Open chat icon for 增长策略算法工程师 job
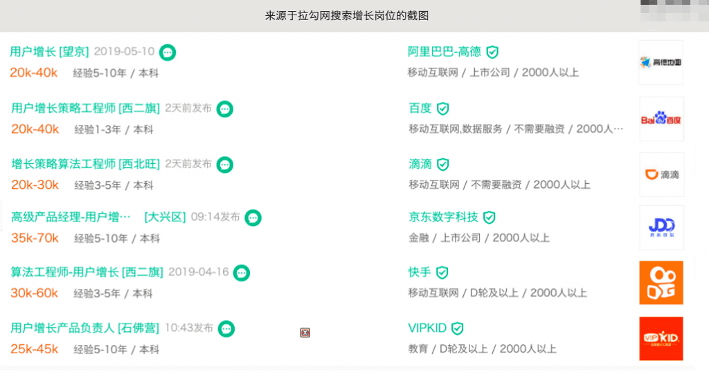 pos(225,165)
